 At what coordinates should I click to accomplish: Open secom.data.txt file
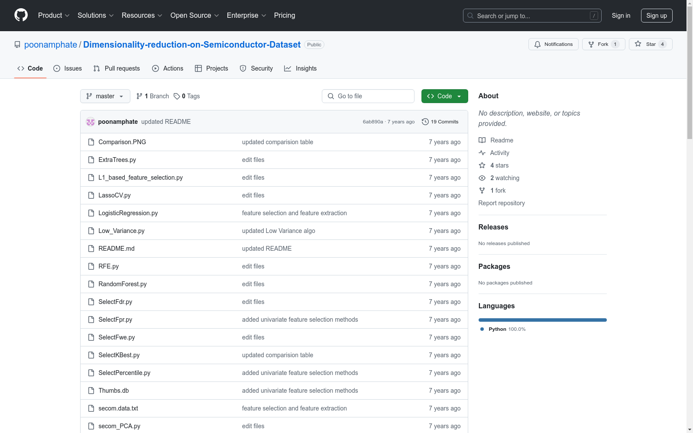pyautogui.click(x=118, y=408)
